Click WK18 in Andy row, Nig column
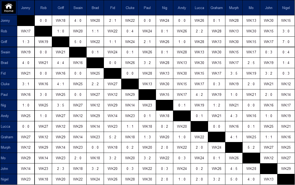Viewport: 295px width, 185px height. [165, 116]
